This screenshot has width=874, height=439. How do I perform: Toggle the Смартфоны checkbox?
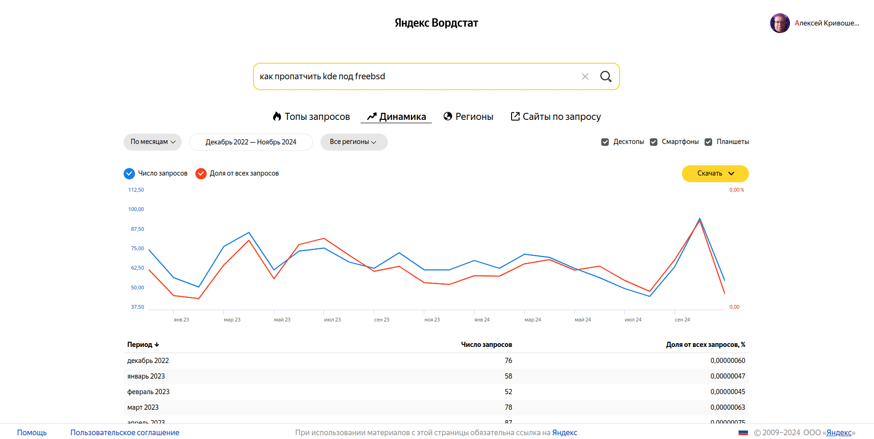pos(654,142)
